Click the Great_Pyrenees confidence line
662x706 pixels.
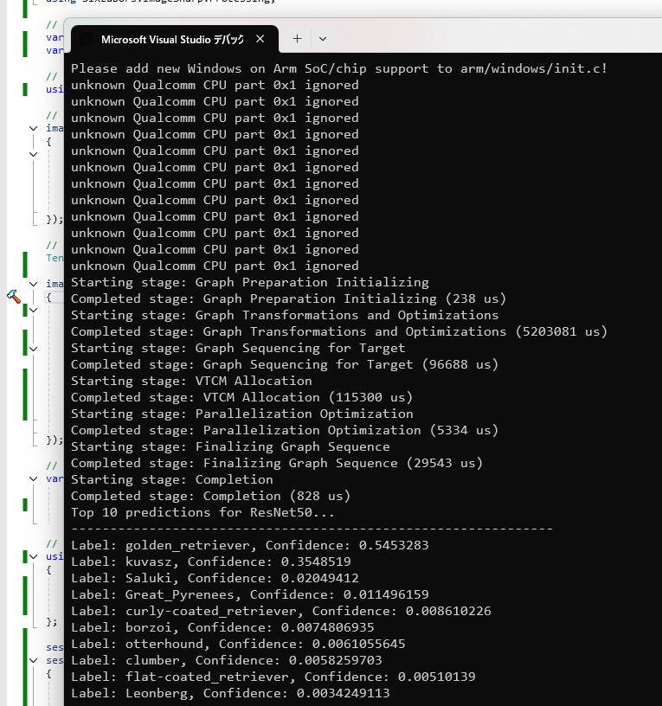click(250, 594)
